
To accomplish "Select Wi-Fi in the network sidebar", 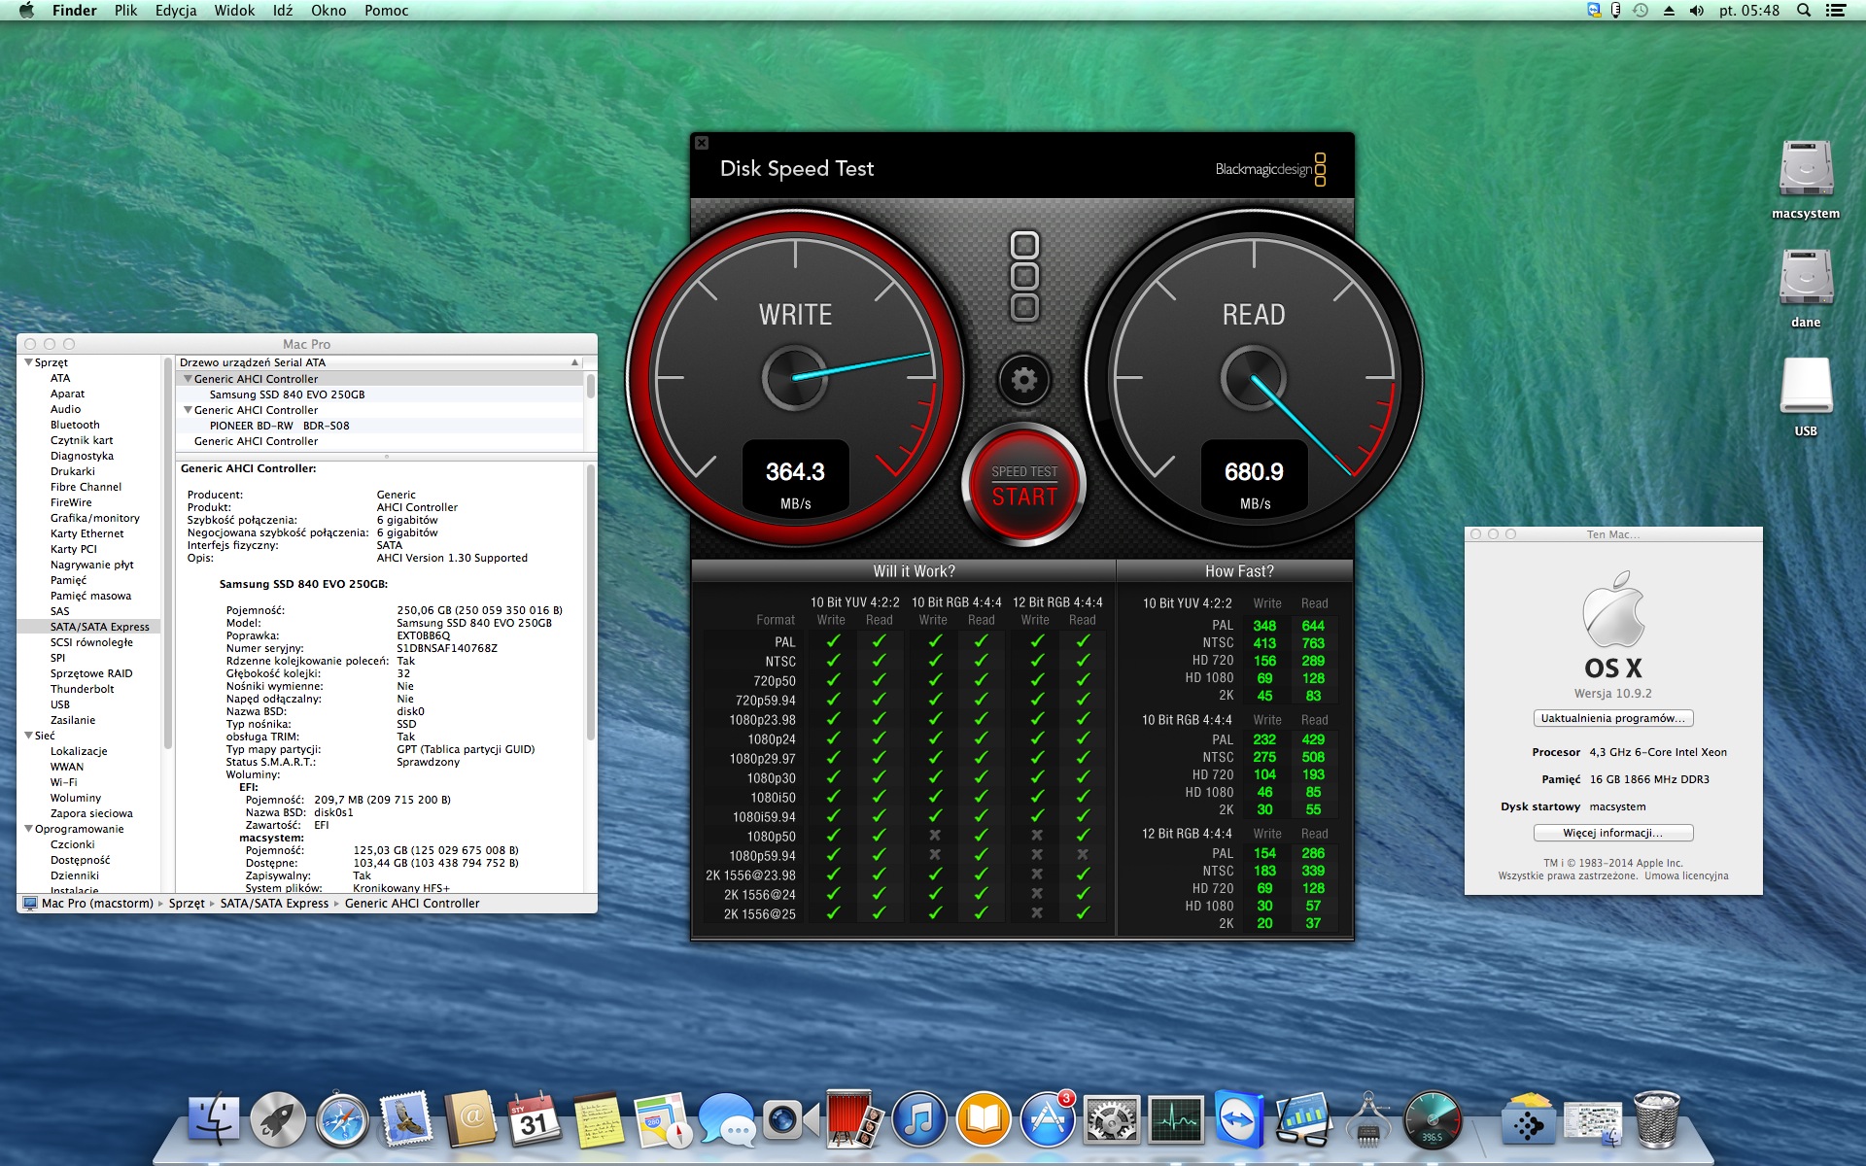I will click(64, 782).
